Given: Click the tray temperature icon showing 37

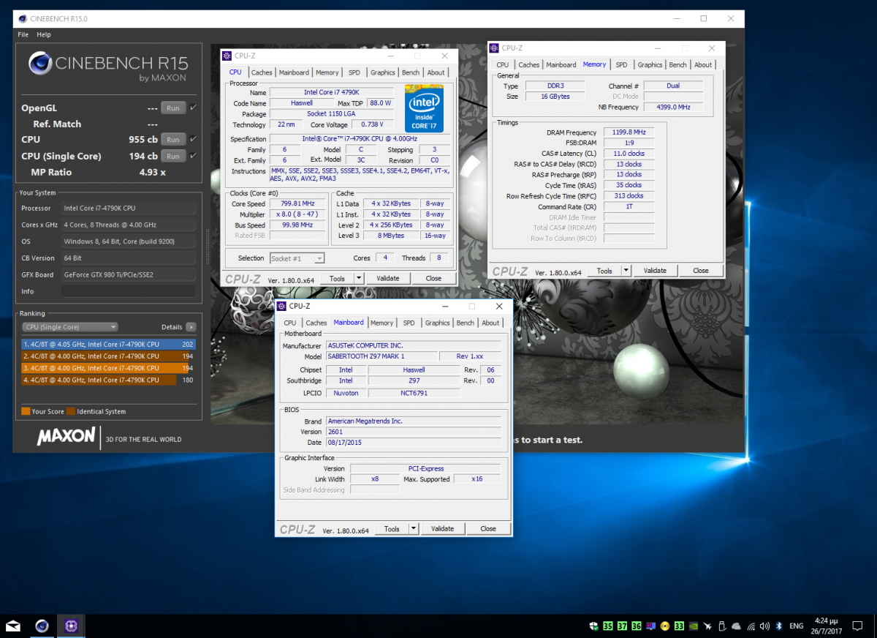Looking at the screenshot, I should pyautogui.click(x=622, y=626).
